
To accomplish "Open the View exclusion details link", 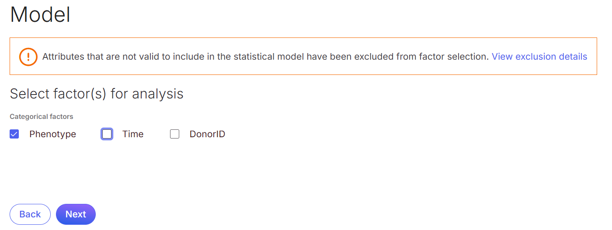I will (539, 57).
